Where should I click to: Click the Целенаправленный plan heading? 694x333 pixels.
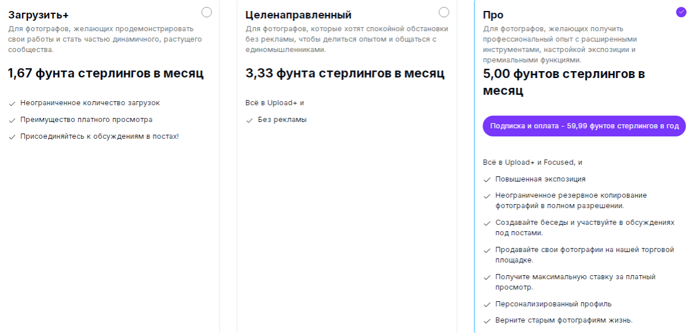coord(298,15)
